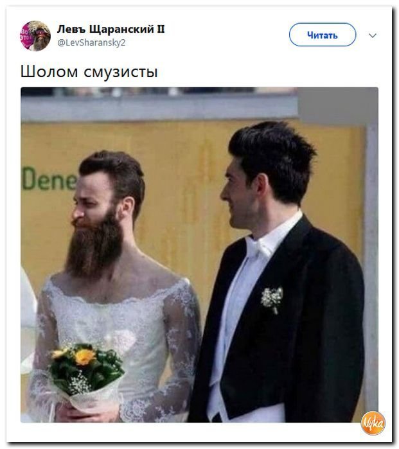Viewport: 399px width, 449px height.
Task: Open the @LevSharansky2 handle link
Action: point(91,42)
